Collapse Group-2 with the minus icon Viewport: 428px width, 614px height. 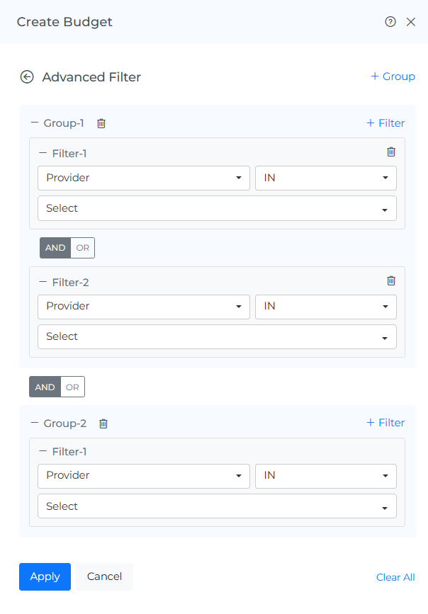click(35, 423)
